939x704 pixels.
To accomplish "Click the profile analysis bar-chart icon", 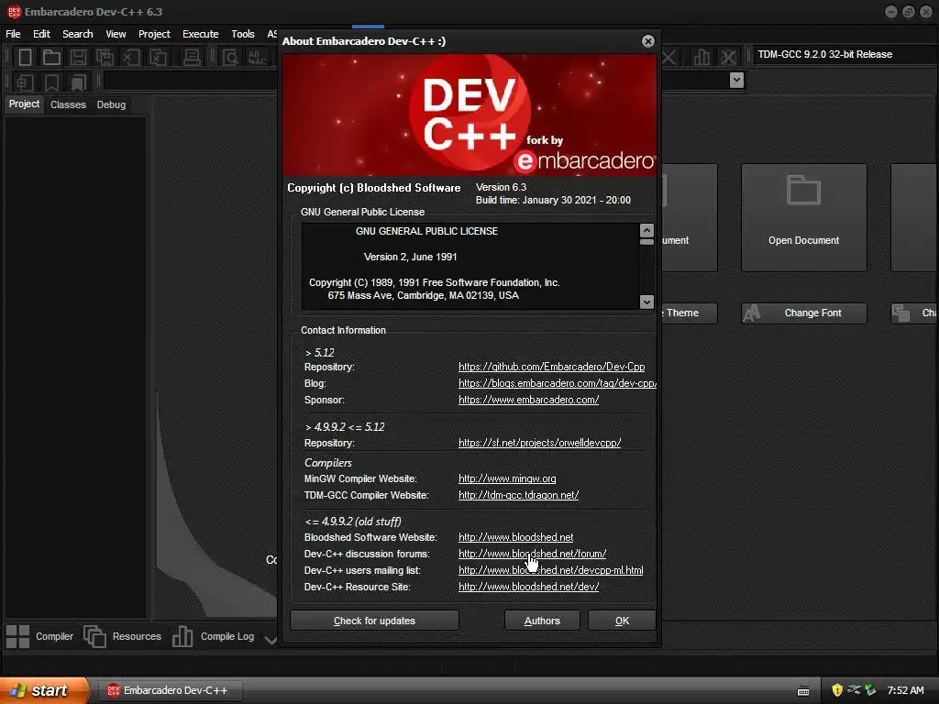I will pyautogui.click(x=701, y=58).
